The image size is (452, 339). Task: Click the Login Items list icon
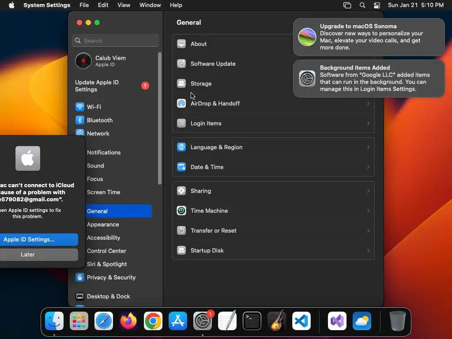click(181, 123)
